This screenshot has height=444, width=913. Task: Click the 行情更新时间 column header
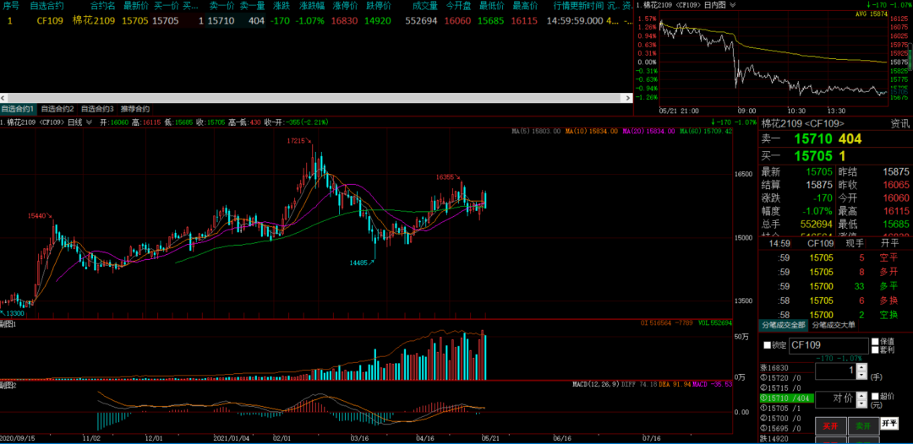578,6
